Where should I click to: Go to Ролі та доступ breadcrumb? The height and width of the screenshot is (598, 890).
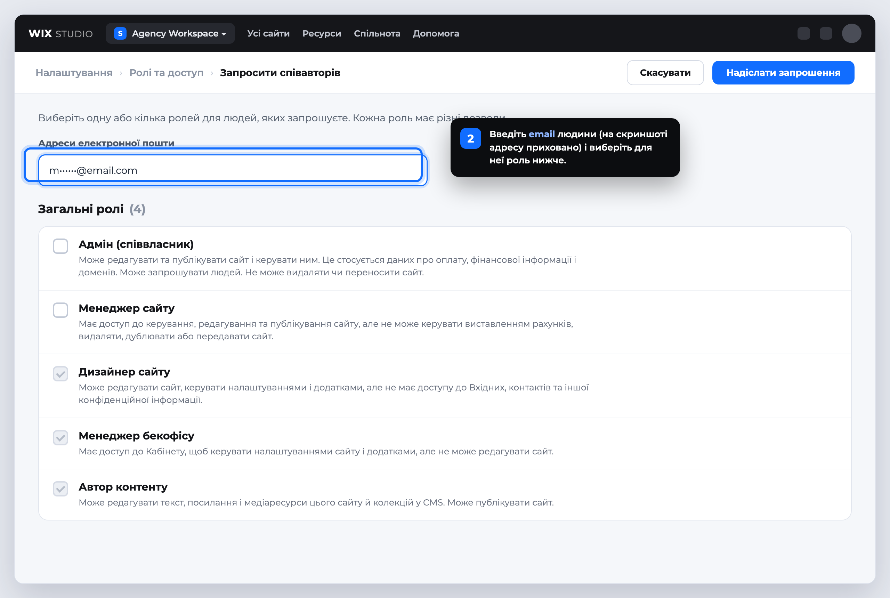pyautogui.click(x=167, y=73)
